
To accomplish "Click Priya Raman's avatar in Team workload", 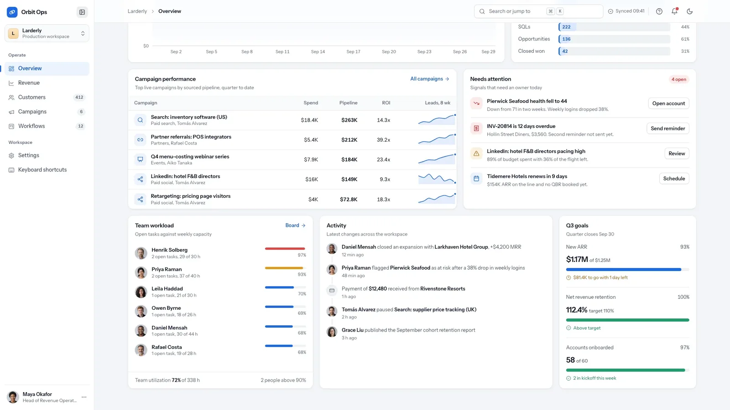I will point(141,272).
